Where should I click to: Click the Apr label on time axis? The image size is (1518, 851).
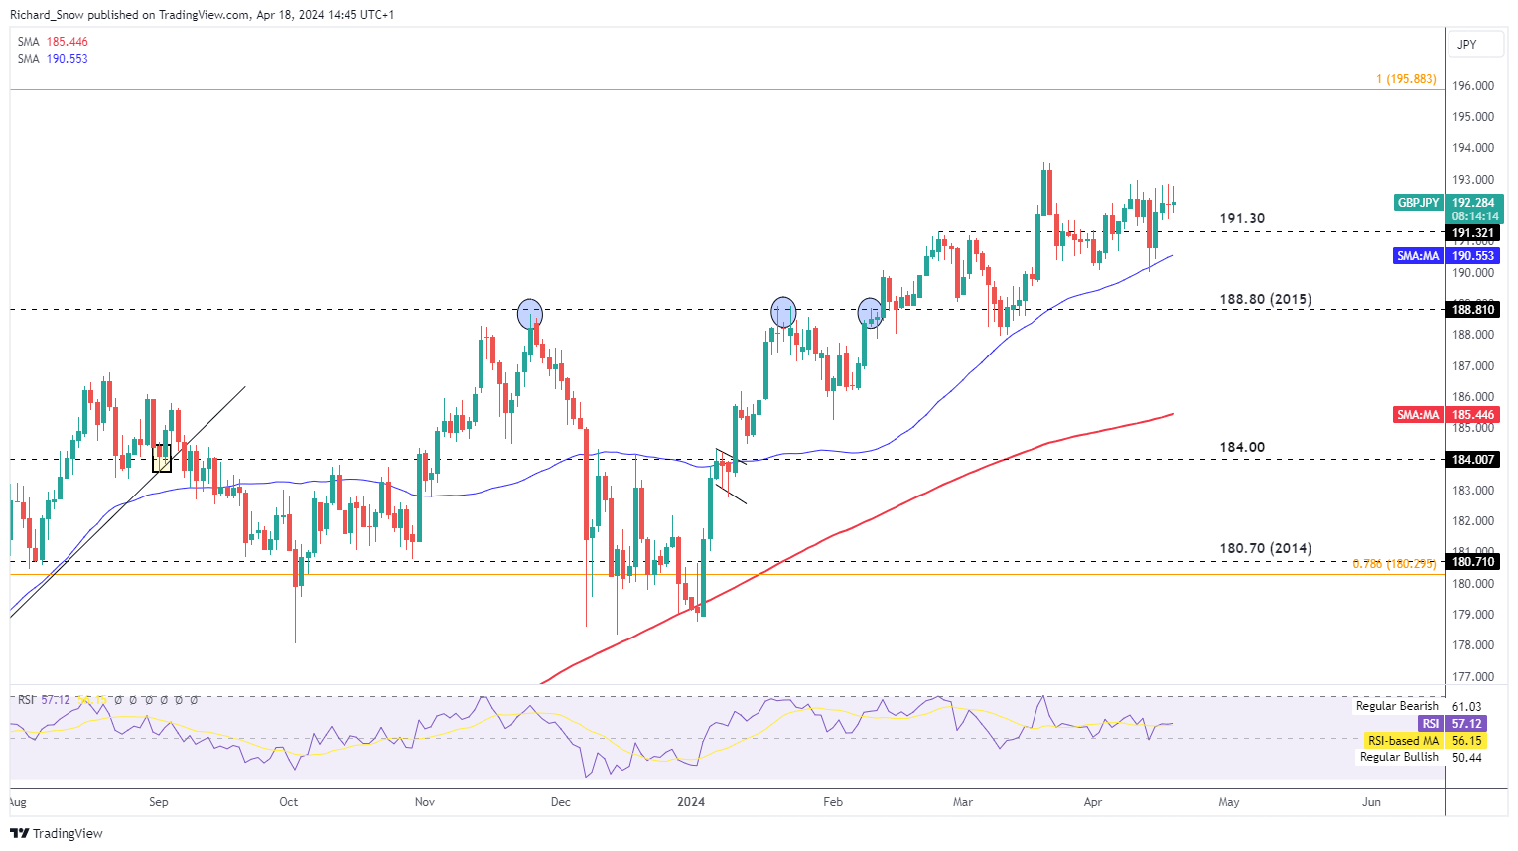point(1093,802)
